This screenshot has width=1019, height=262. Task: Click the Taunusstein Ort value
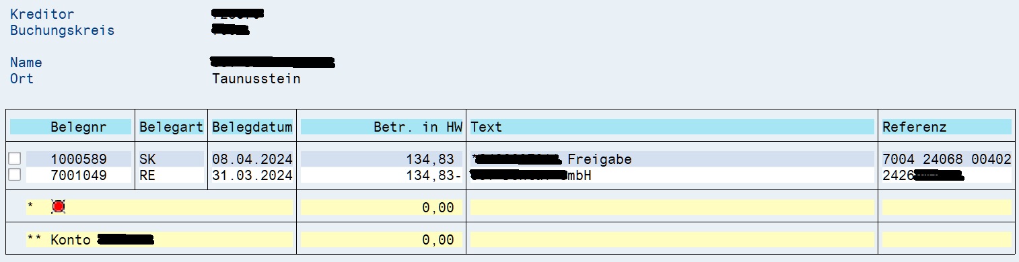tap(256, 79)
